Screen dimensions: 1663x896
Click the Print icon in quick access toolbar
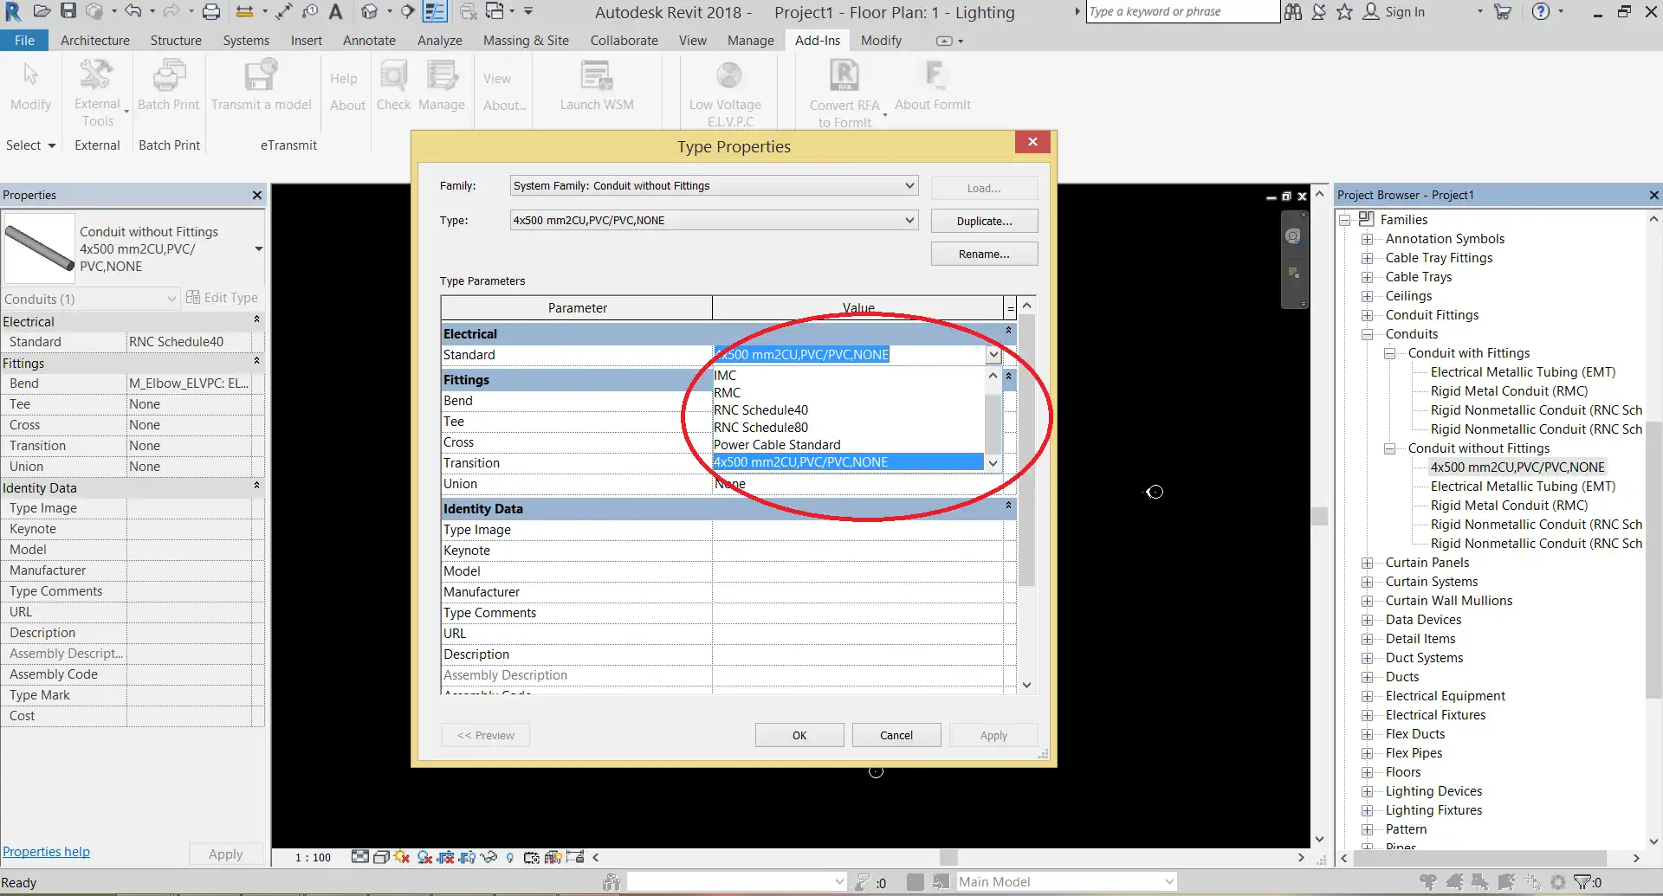[x=211, y=12]
